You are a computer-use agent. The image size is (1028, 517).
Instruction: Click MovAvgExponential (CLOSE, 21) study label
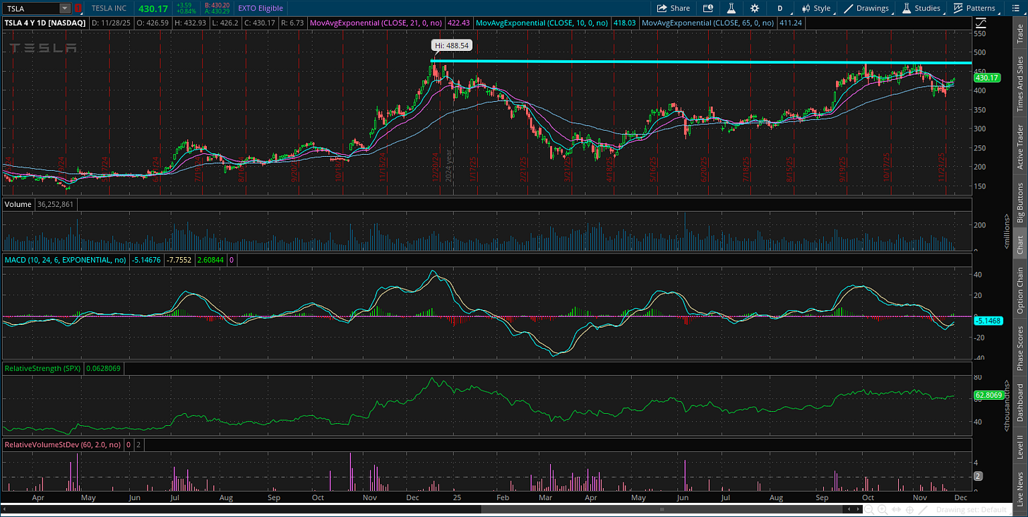(378, 23)
